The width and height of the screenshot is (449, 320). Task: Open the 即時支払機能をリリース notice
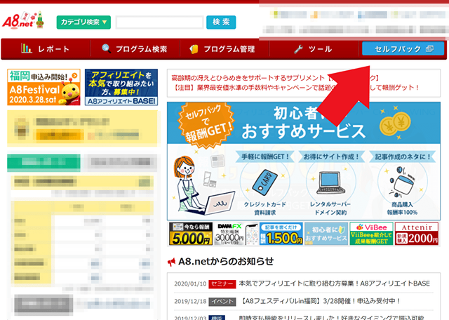331,317
